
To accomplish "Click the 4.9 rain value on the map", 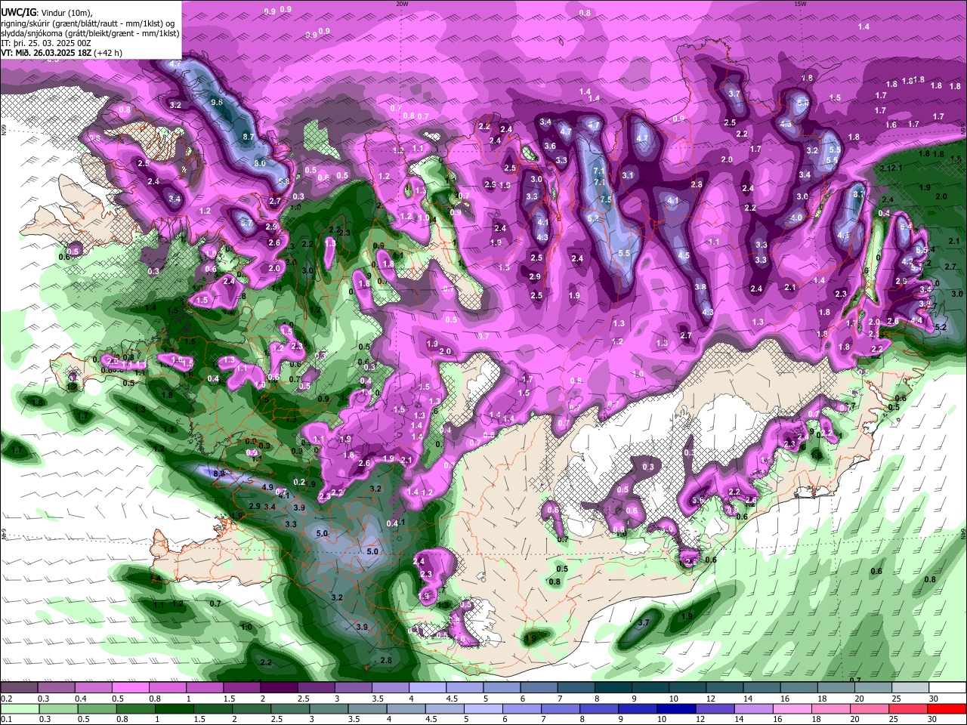I will click(x=267, y=488).
